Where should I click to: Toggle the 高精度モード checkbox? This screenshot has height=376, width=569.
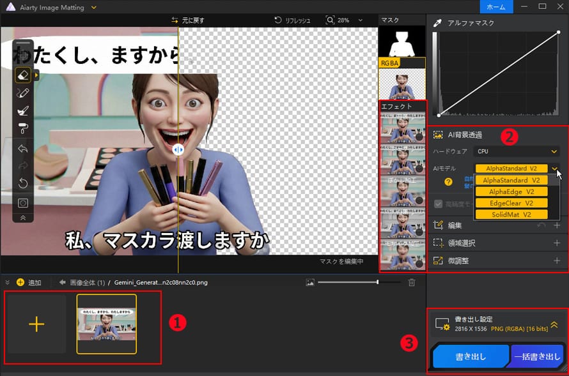[x=438, y=204]
